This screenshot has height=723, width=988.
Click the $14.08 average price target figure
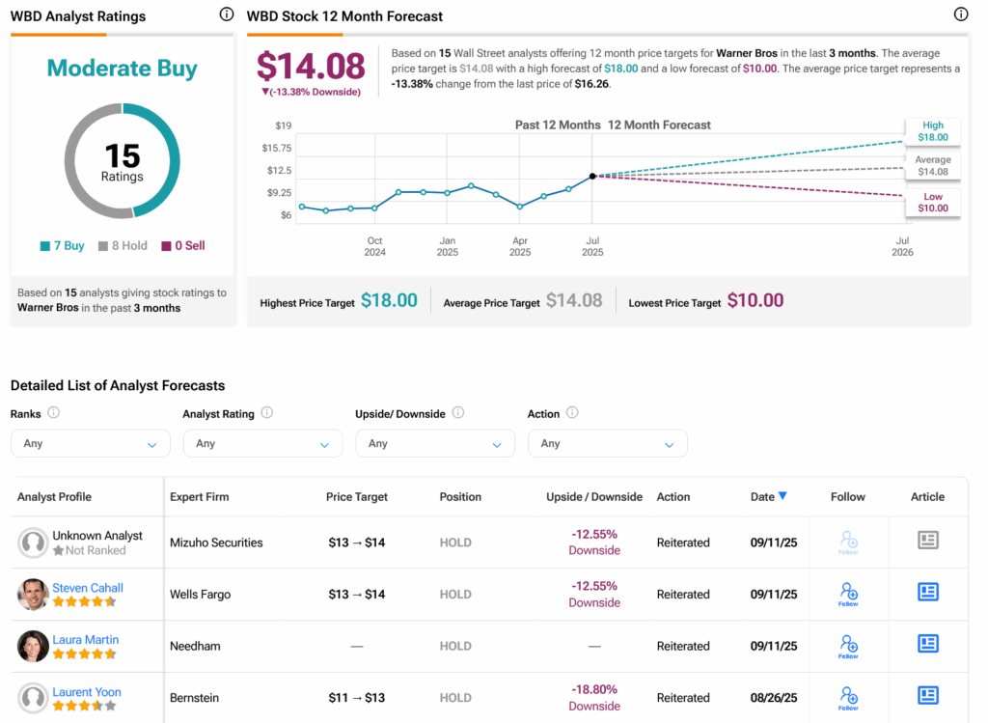tap(311, 66)
